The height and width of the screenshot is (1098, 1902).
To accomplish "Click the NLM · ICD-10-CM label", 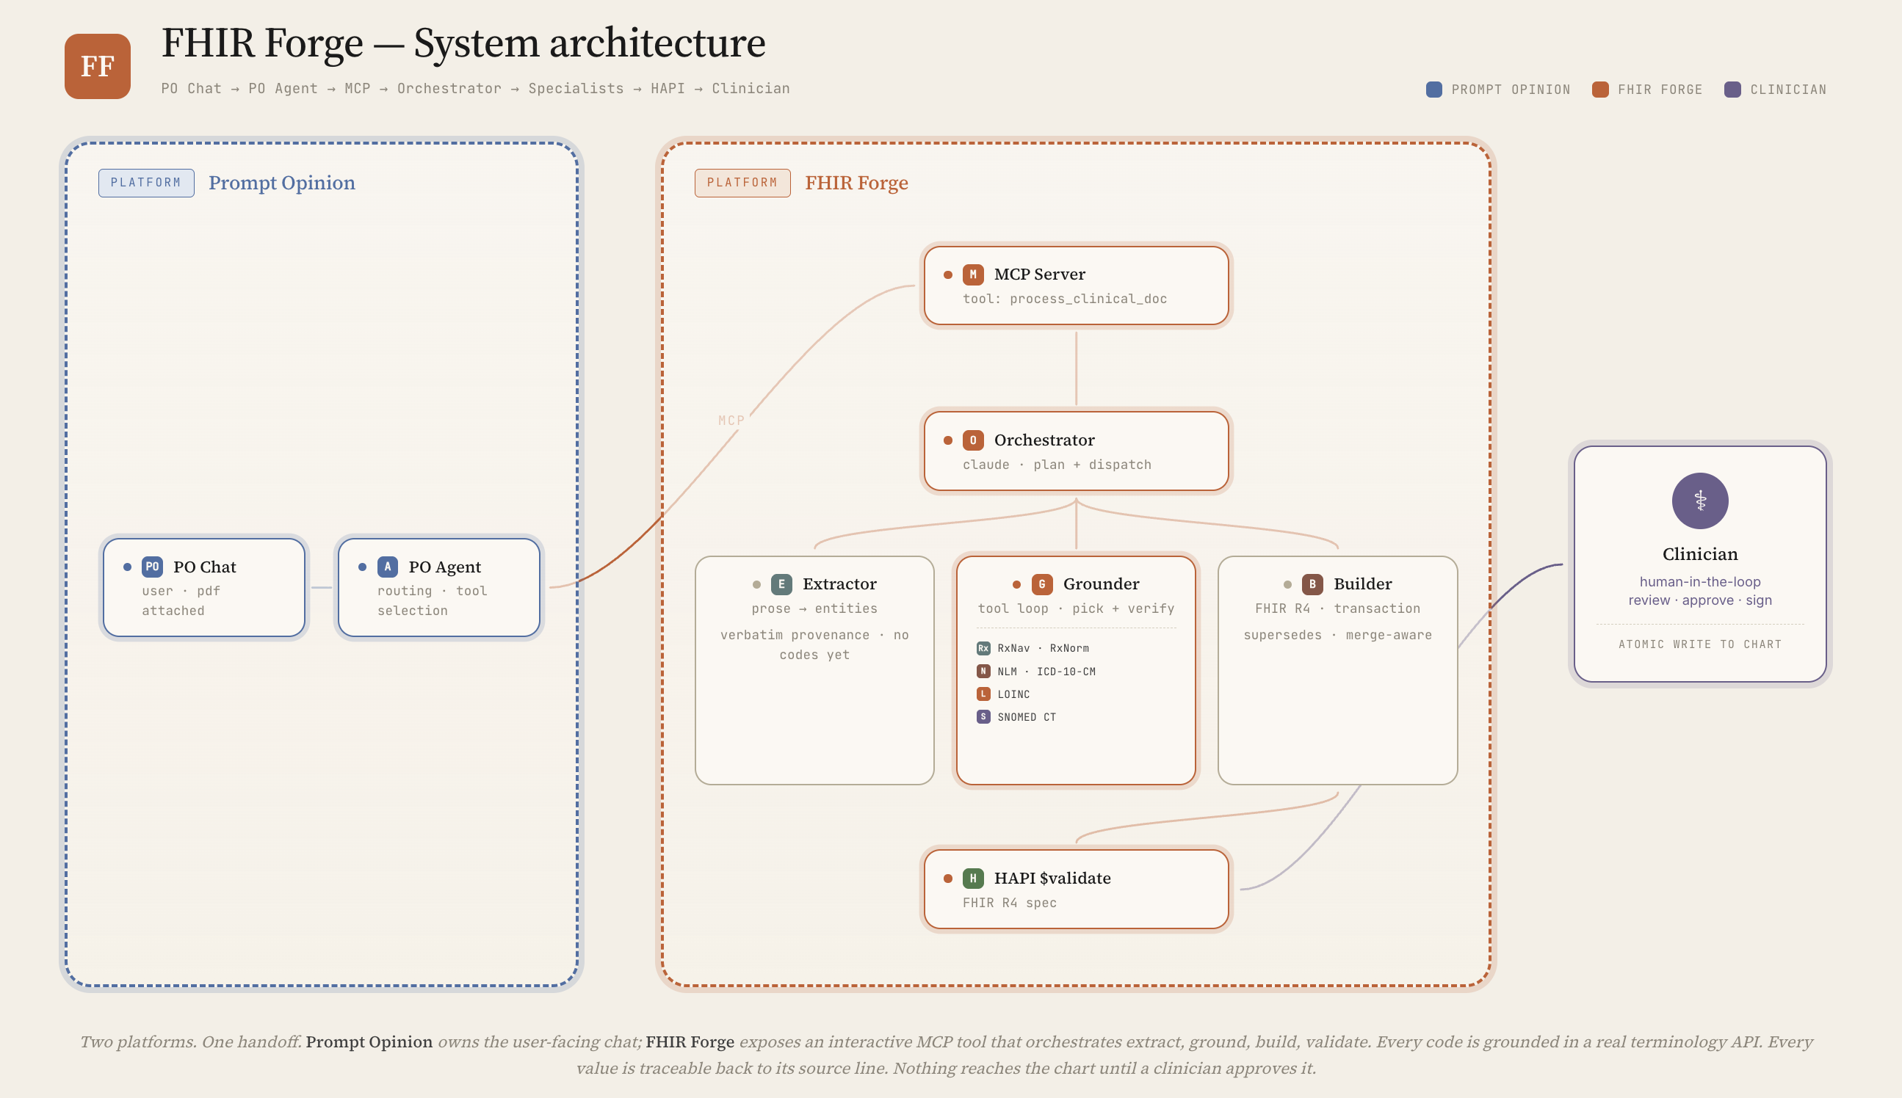I will [1046, 672].
